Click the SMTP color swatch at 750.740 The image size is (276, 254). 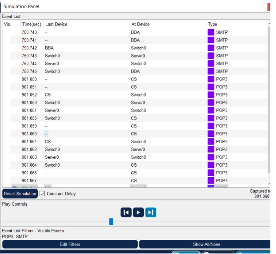click(211, 32)
